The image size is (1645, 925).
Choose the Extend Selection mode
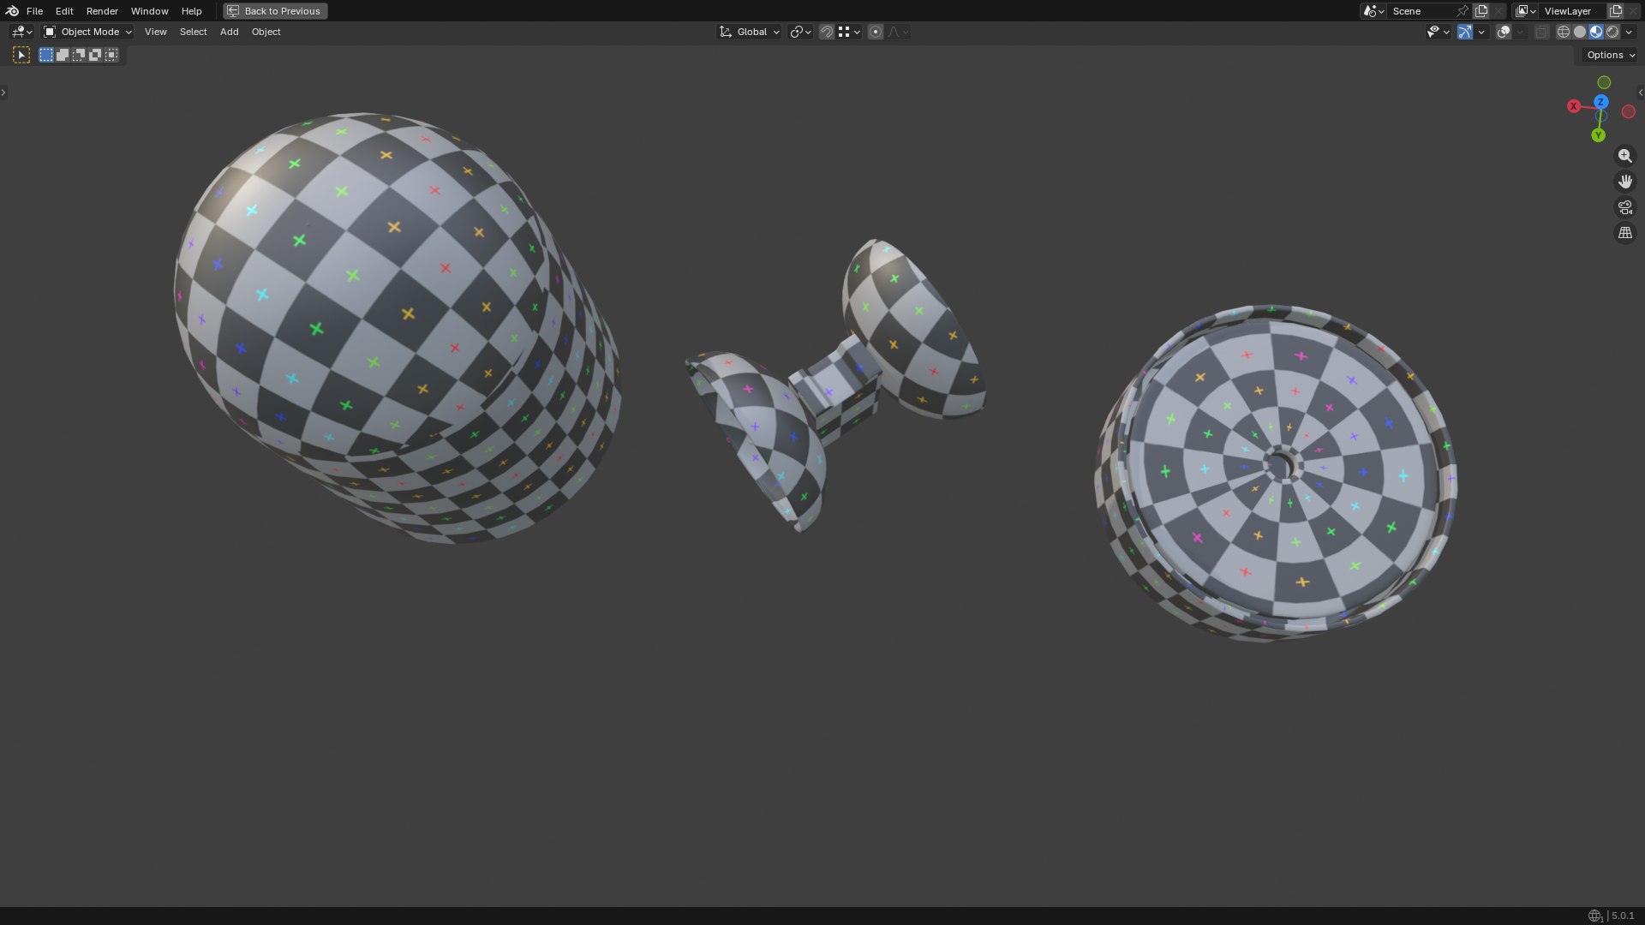(x=63, y=55)
